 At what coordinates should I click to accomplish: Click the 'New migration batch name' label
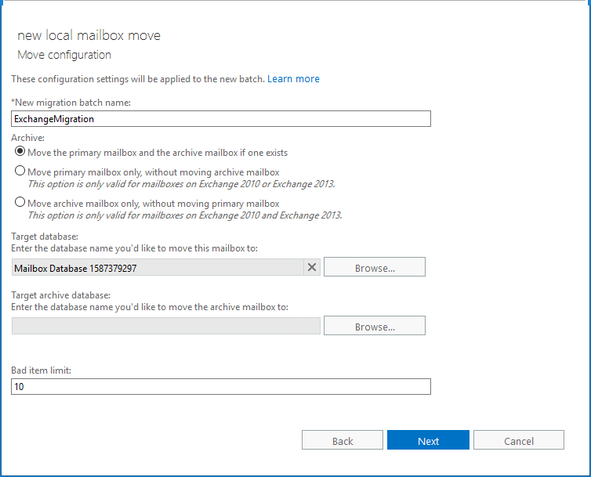(71, 103)
